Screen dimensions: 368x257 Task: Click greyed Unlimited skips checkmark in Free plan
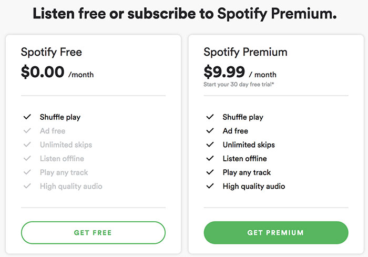pos(27,145)
